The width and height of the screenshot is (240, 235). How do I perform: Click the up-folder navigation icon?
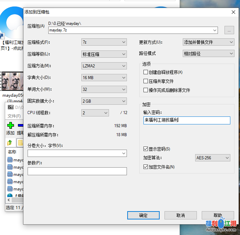tap(10, 142)
